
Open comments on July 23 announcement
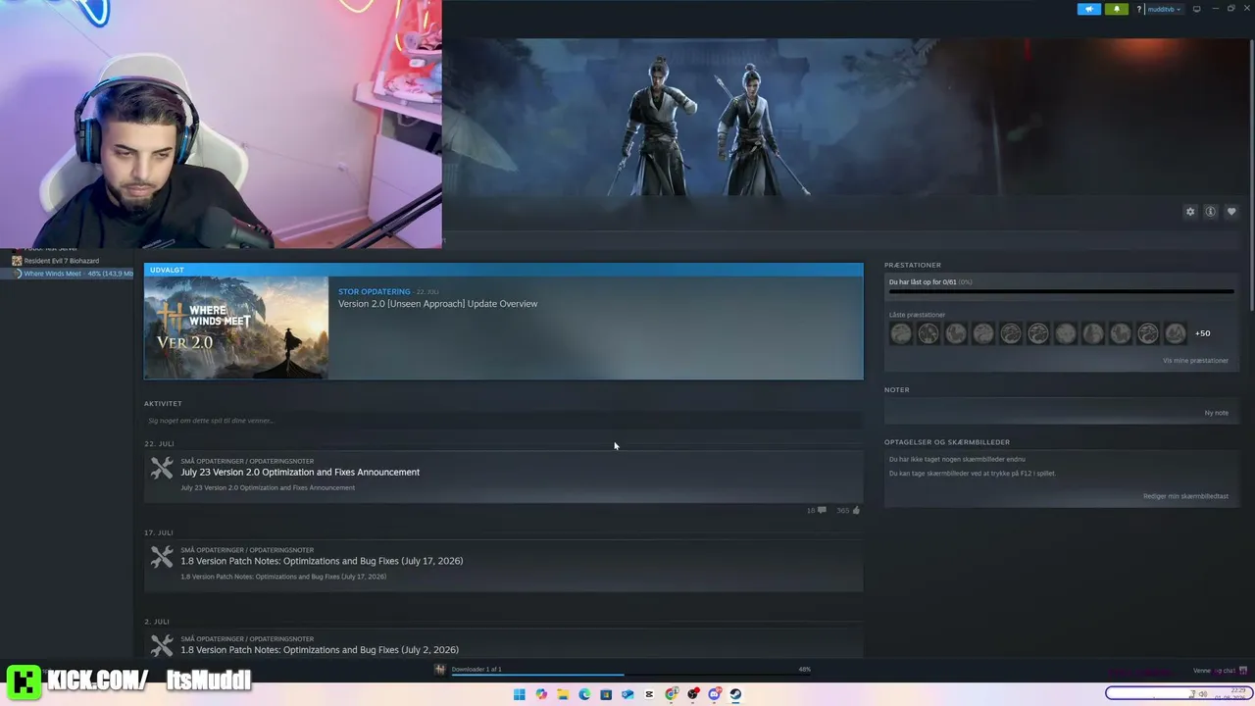(x=817, y=510)
